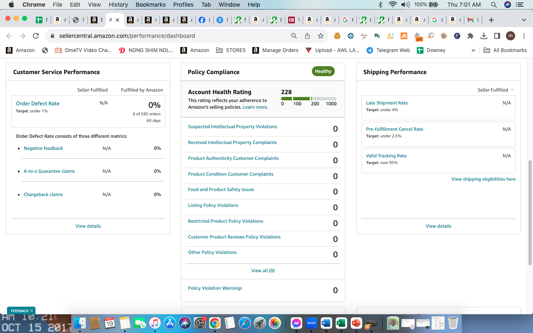
Task: Open Listing Policy Violations
Action: point(213,205)
